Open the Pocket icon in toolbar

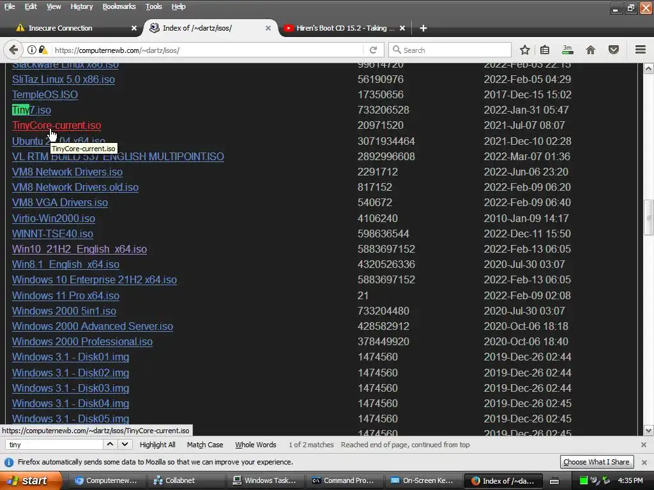(614, 50)
